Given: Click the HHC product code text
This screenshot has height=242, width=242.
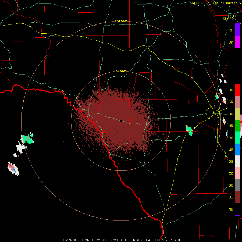Looking at the screenshot, I should (236, 16).
